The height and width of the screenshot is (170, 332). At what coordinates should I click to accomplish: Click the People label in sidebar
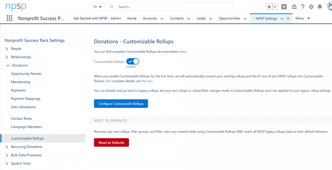coord(16,49)
